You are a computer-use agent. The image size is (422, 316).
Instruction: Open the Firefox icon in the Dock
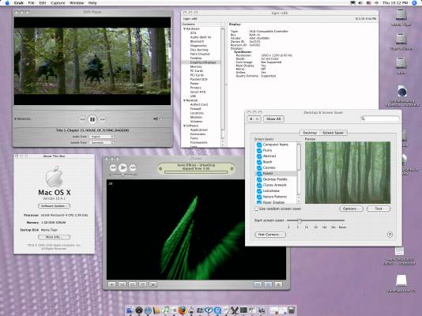[183, 310]
